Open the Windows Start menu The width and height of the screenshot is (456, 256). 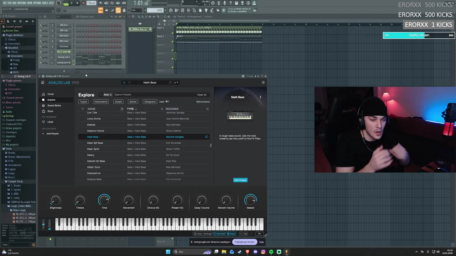(x=168, y=252)
